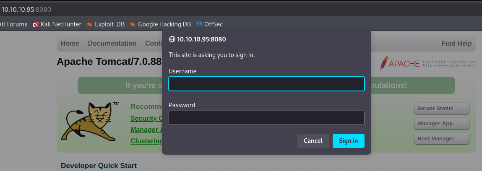The width and height of the screenshot is (482, 171).
Task: Click the Find Help nav link
Action: pyautogui.click(x=456, y=43)
